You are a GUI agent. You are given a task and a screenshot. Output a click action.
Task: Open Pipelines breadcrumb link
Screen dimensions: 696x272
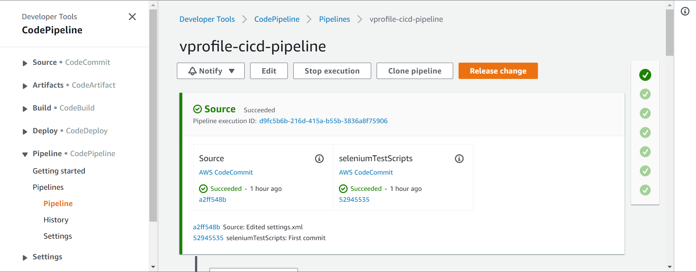[335, 19]
